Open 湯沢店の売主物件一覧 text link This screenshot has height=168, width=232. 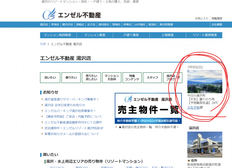149,127
